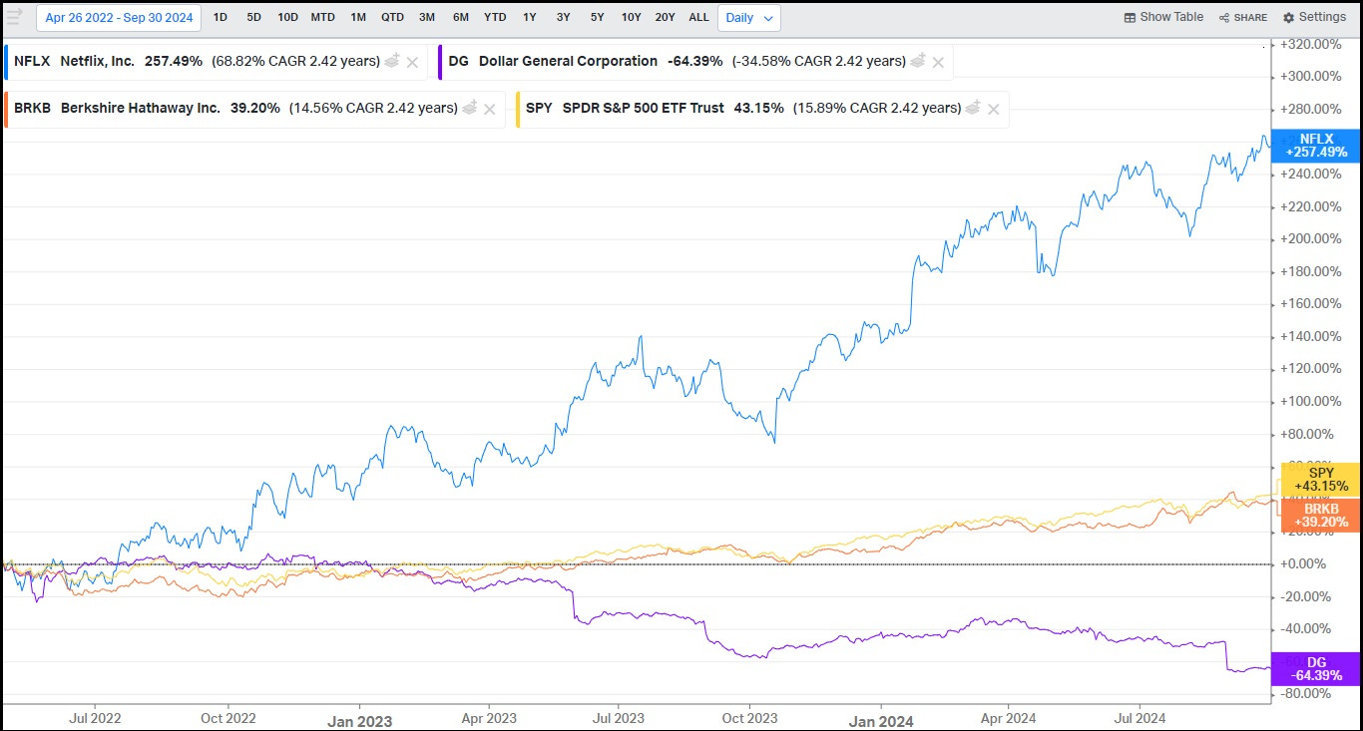Click the 257.49% return value for NFLX

(x=174, y=61)
